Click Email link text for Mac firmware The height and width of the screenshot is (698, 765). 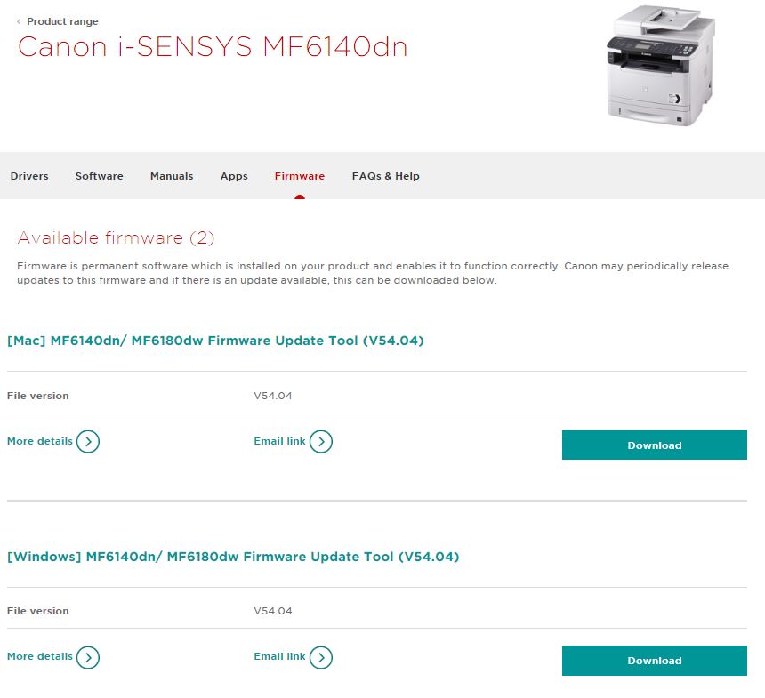click(279, 441)
